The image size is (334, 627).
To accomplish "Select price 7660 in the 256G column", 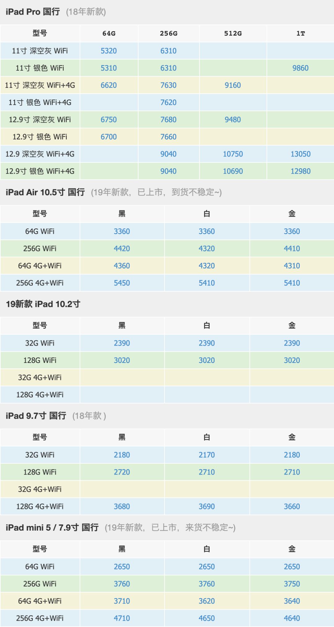I will pos(169,137).
